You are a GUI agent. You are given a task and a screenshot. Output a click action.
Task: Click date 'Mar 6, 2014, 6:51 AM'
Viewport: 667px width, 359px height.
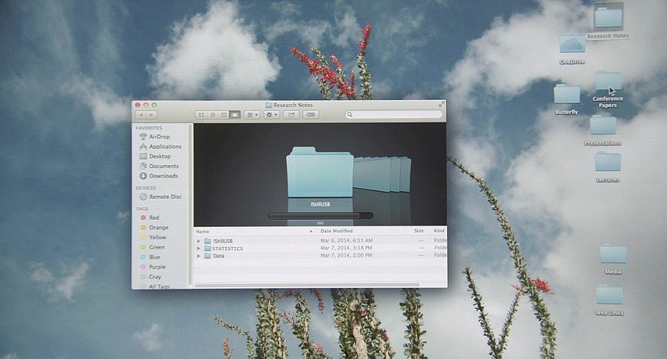click(x=347, y=241)
